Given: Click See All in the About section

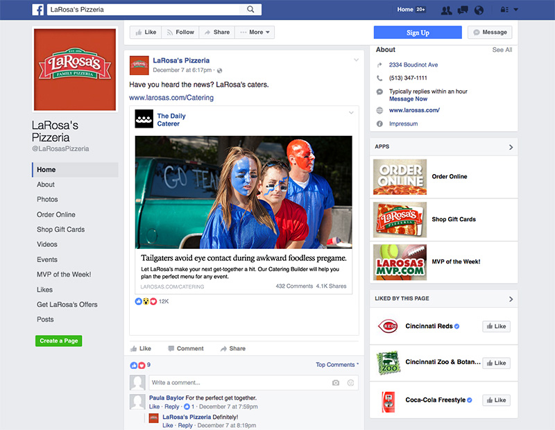Looking at the screenshot, I should (x=502, y=50).
